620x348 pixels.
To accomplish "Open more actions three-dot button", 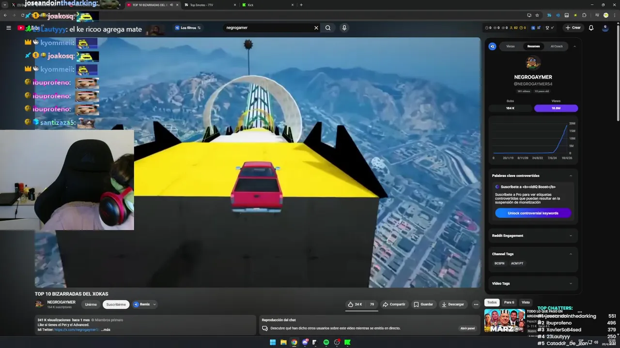I will coord(476,304).
